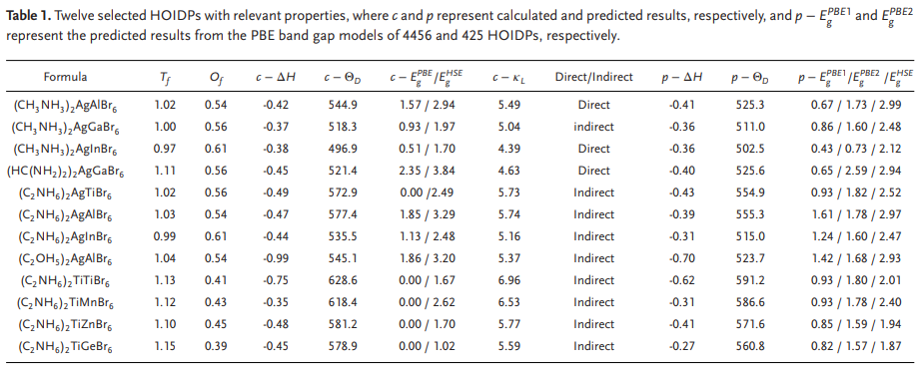
Task: Select the (CH3NH3)2AgAlBr6 formula cell
Action: click(x=65, y=106)
